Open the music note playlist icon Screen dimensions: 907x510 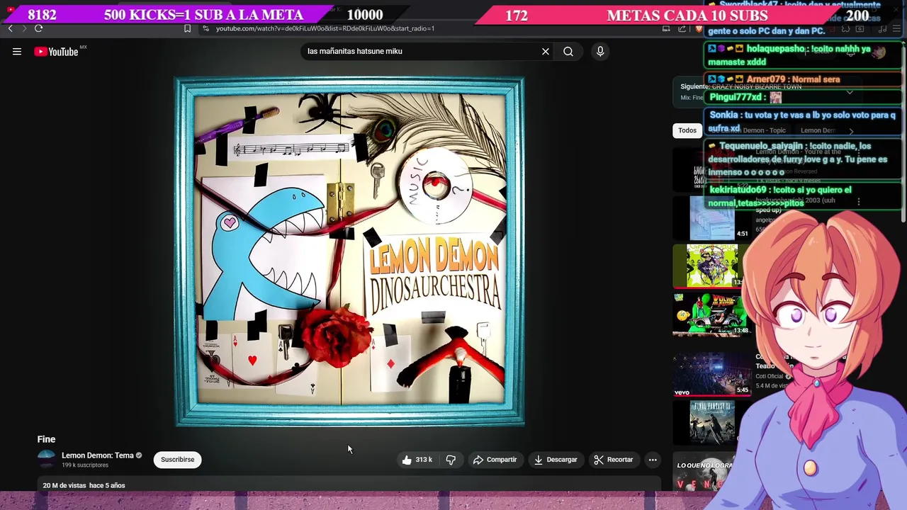click(x=881, y=28)
